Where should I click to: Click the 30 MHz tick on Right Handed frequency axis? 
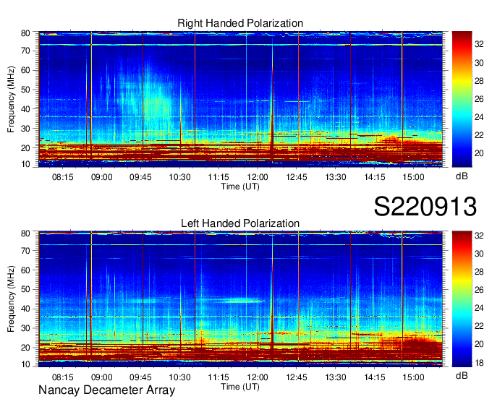(26, 129)
